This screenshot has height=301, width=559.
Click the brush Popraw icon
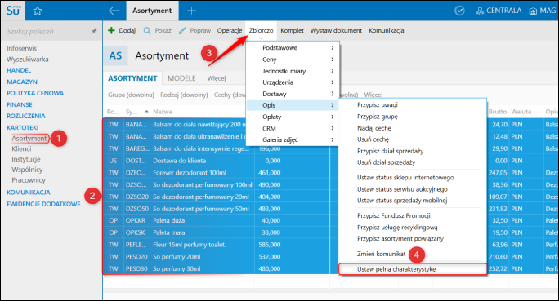[182, 31]
